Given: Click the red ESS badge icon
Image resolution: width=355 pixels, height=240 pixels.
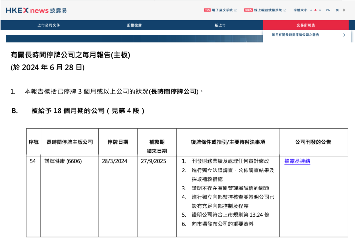Looking at the screenshot, I should click(x=207, y=10).
